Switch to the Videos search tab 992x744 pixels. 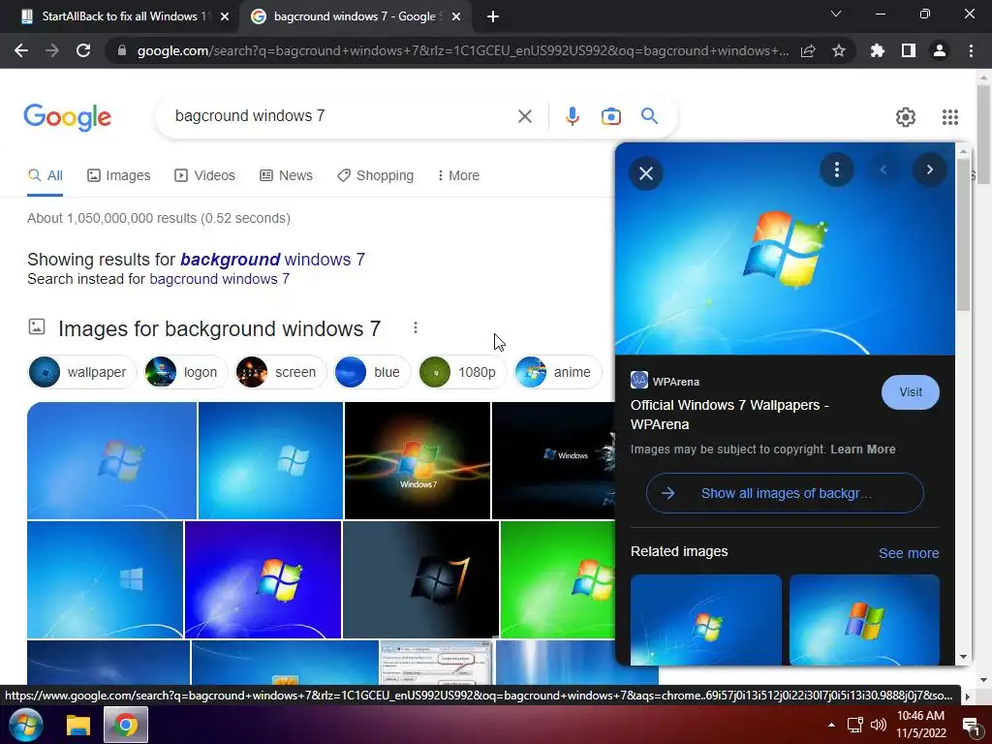pyautogui.click(x=205, y=175)
